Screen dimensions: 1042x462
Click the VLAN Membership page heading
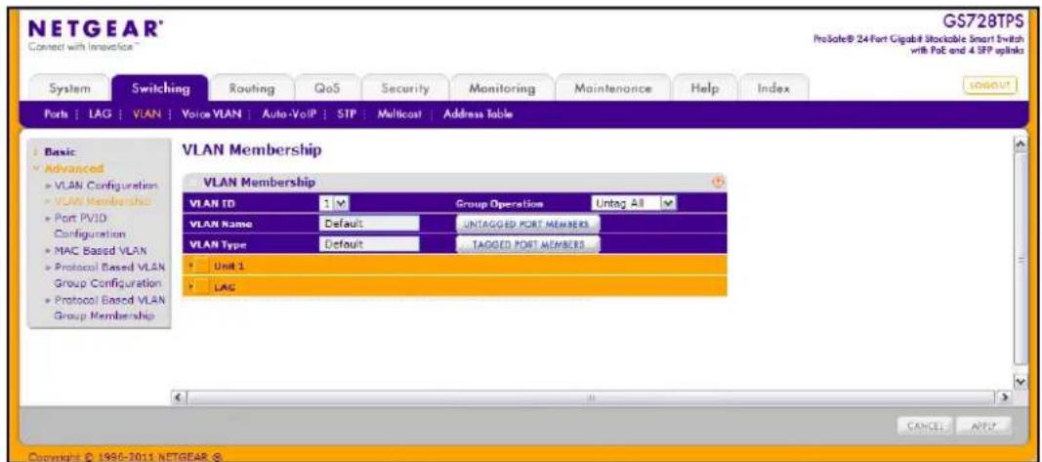251,150
